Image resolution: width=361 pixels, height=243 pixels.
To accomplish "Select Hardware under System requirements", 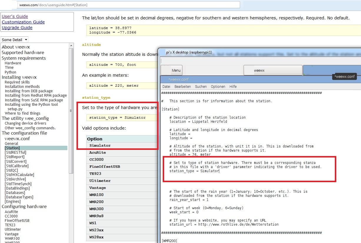I will pyautogui.click(x=13, y=63).
